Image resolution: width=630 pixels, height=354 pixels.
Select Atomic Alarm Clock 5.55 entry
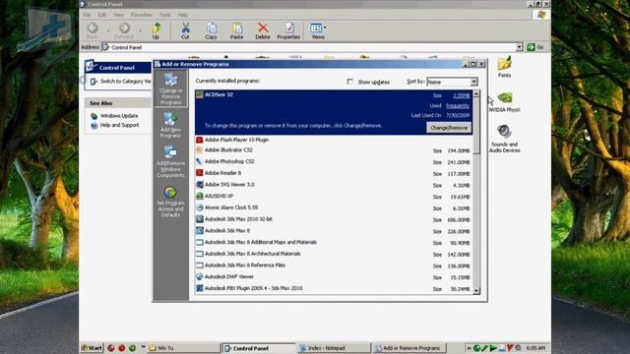(334, 207)
